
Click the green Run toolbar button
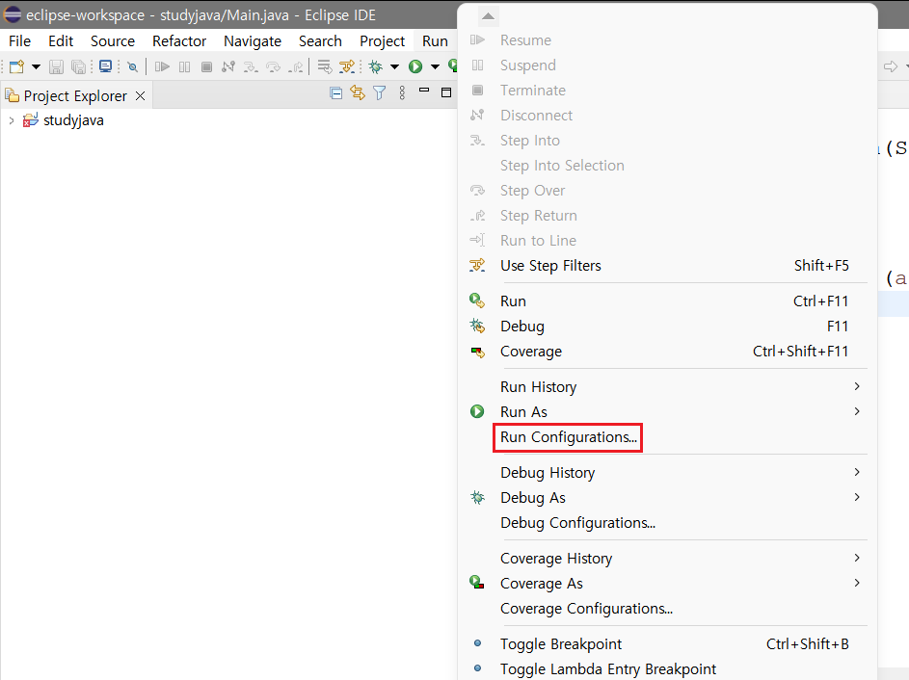pos(415,67)
